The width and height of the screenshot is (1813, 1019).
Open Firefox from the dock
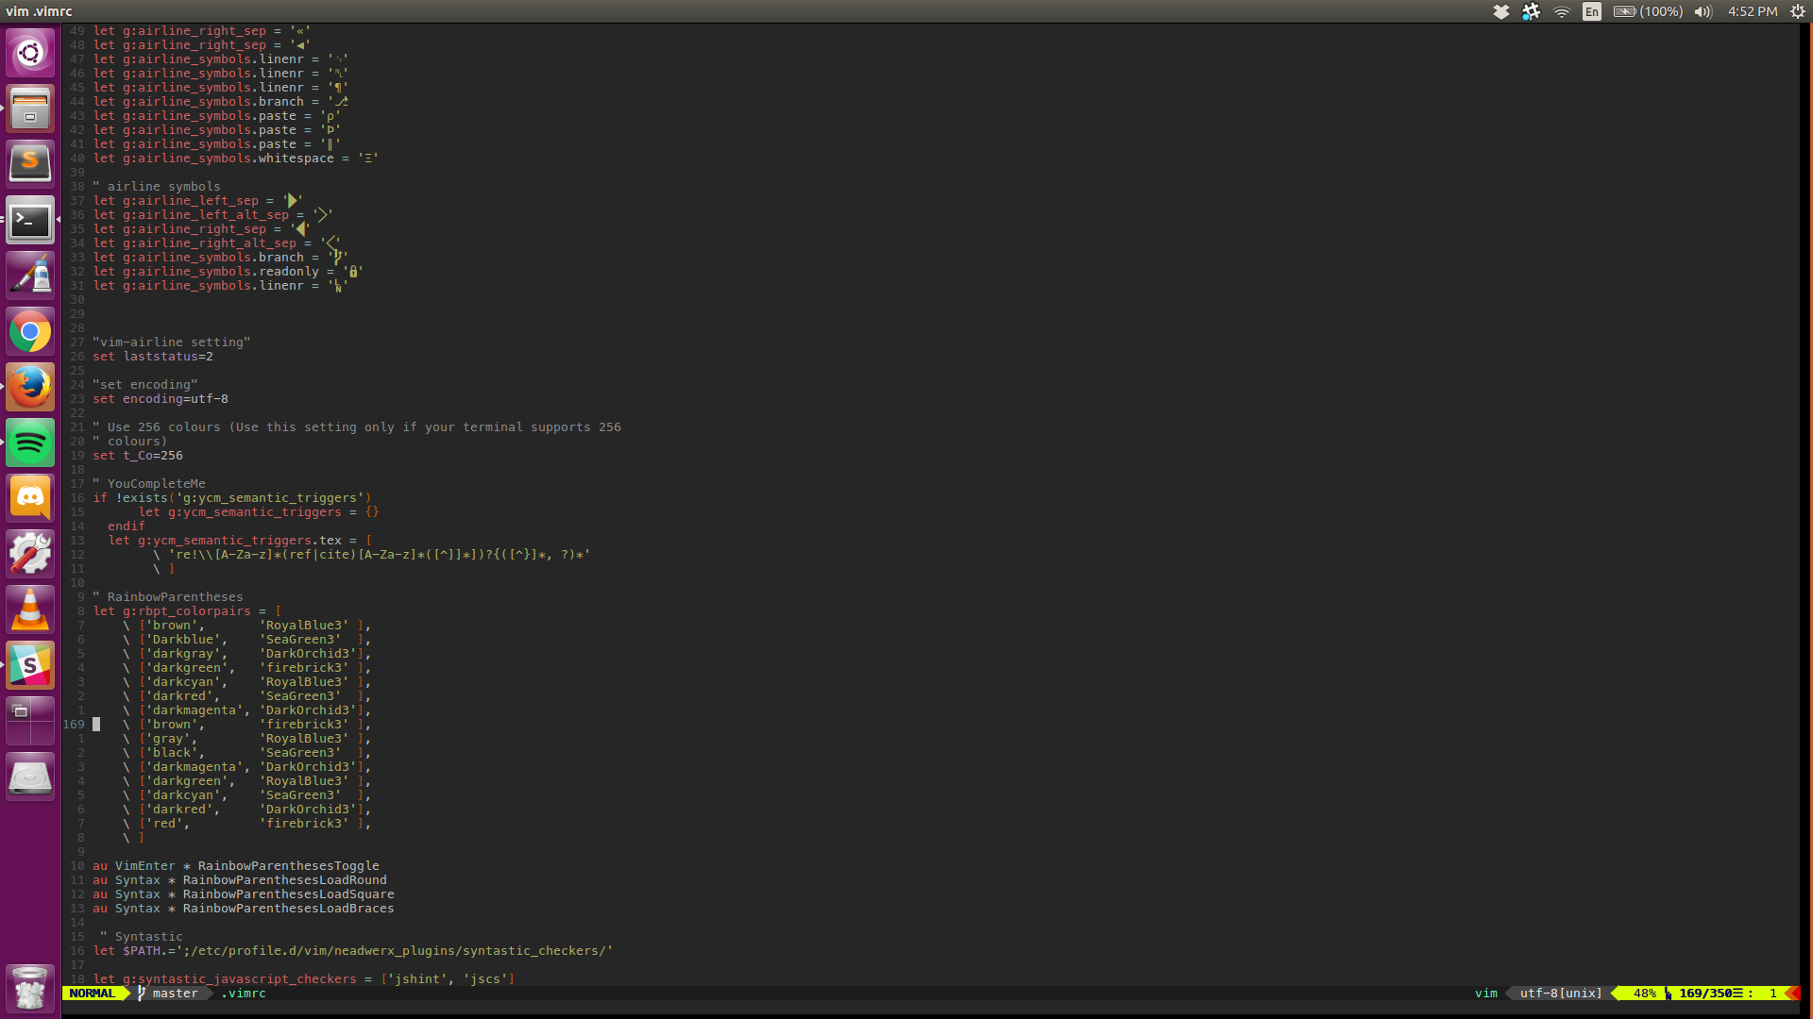30,388
